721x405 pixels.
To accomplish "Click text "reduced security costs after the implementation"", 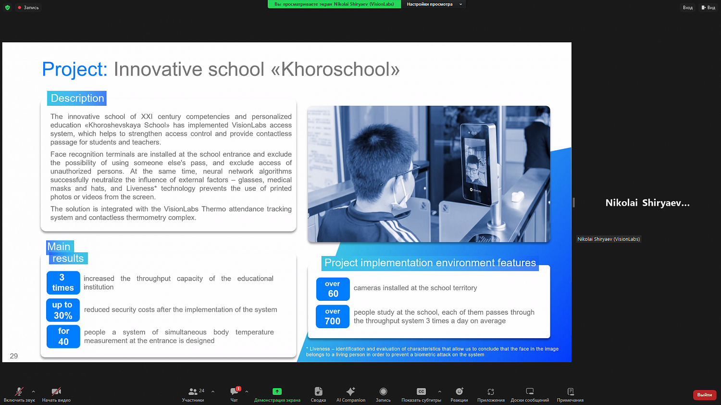I will point(180,309).
